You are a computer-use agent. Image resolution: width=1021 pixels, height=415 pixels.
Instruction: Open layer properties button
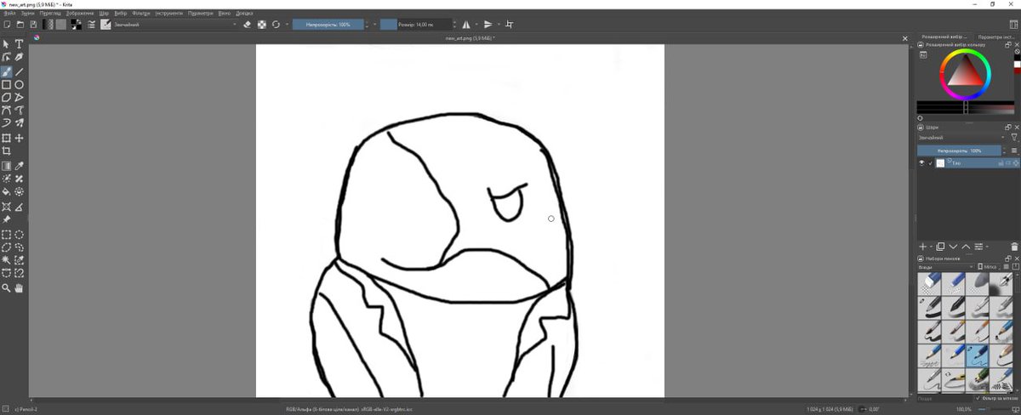(x=978, y=247)
